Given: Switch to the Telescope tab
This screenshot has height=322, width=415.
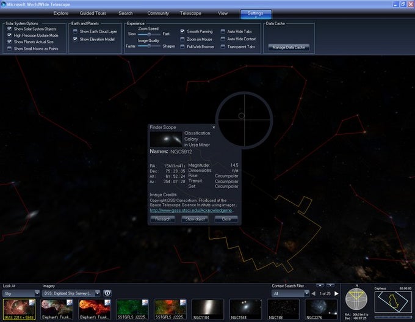Looking at the screenshot, I should coord(190,13).
